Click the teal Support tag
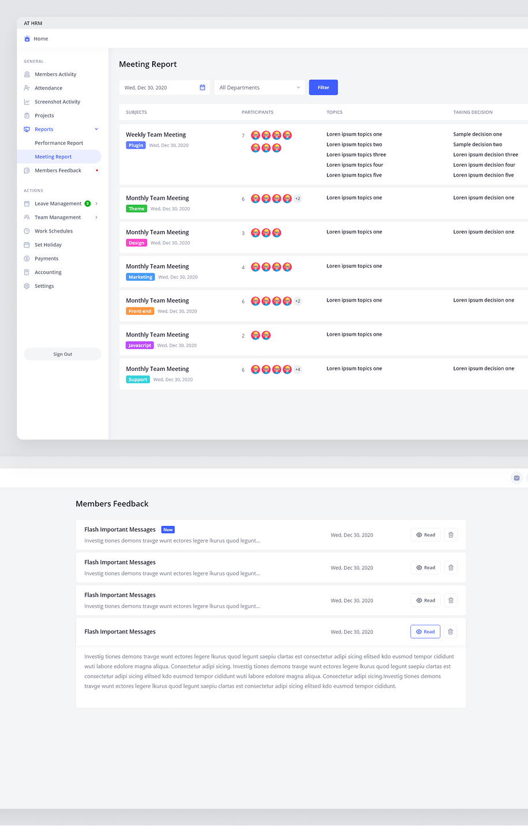The width and height of the screenshot is (528, 826). click(x=138, y=380)
